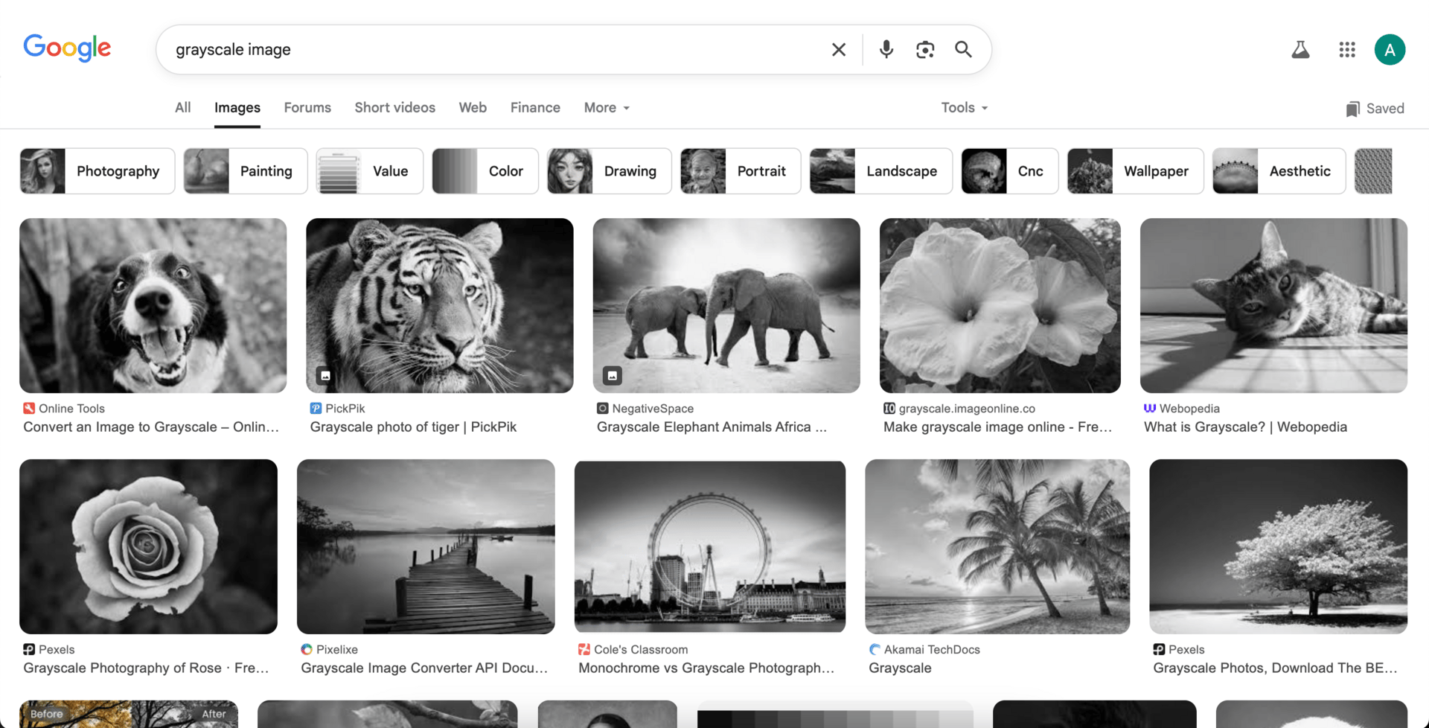This screenshot has height=728, width=1429.
Task: Open 'What is Grayscale? | Webopedia' link
Action: pyautogui.click(x=1244, y=427)
